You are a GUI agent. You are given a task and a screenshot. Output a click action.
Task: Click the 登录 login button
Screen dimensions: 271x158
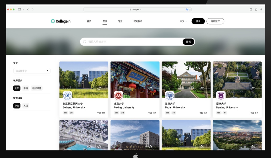(198, 21)
